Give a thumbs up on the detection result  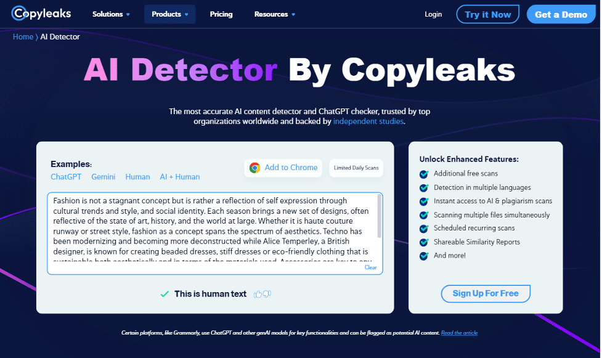click(258, 294)
